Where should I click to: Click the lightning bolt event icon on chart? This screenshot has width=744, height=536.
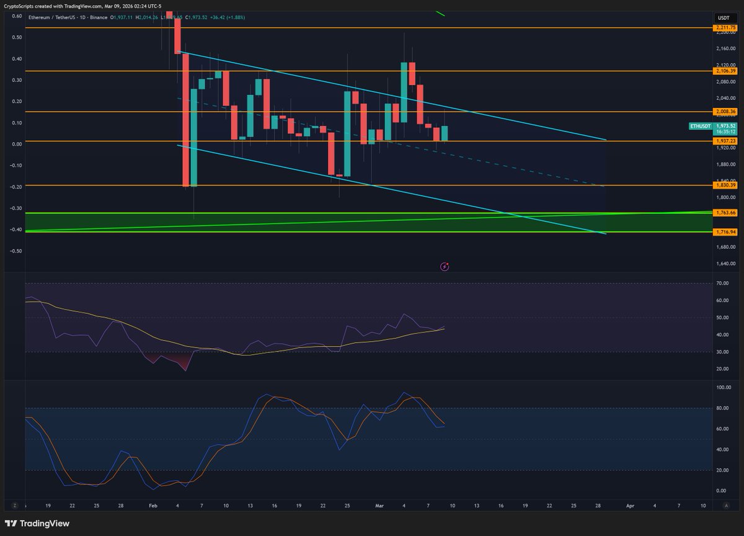445,267
